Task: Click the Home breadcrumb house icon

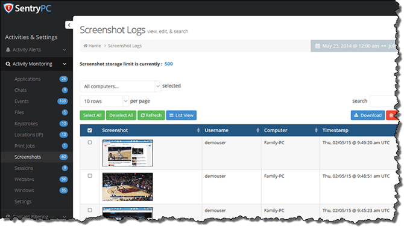Action: pyautogui.click(x=85, y=46)
